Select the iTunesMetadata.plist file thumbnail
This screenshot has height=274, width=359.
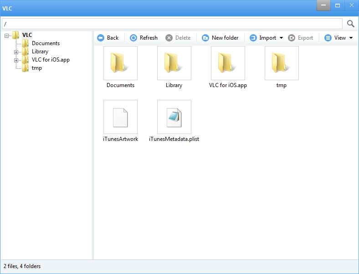[174, 117]
